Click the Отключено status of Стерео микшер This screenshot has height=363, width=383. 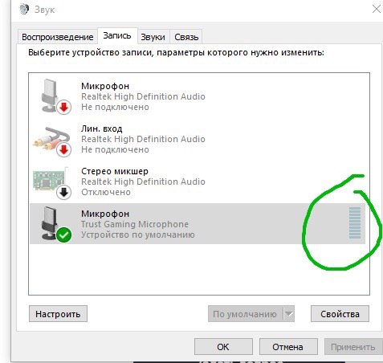[x=106, y=192]
